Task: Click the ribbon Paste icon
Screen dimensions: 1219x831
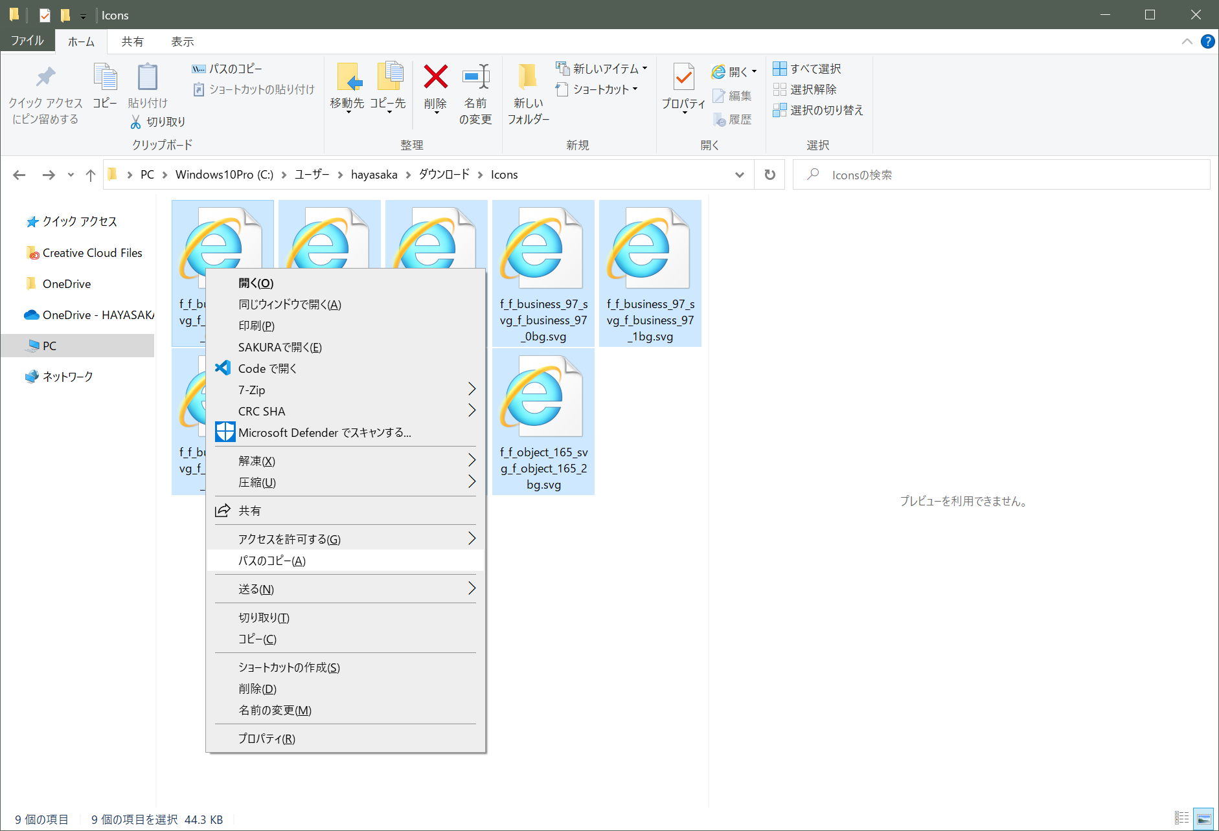Action: 148,77
